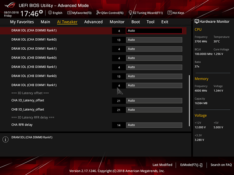Edit Auto field for CHB IO_Latency_offset
234x175 pixels.
[154, 110]
